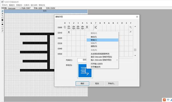Choose 删除(D) in the context menu
This screenshot has height=102, width=172.
click(x=103, y=46)
